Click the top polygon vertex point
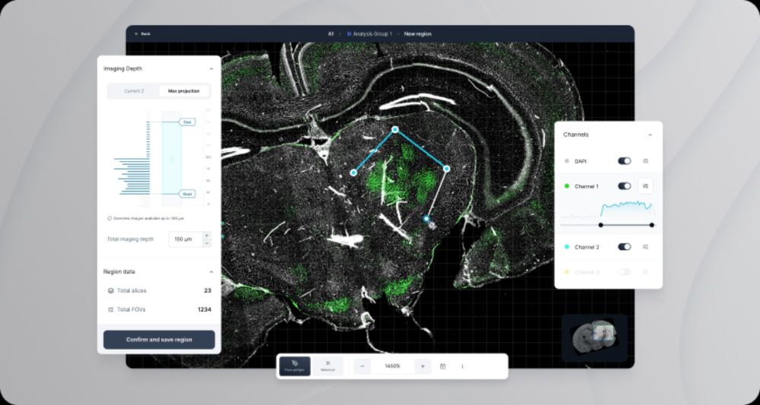This screenshot has width=760, height=405. (x=395, y=129)
